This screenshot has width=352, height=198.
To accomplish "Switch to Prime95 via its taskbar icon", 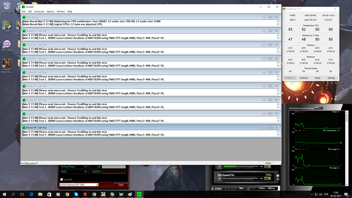I will pos(139,194).
